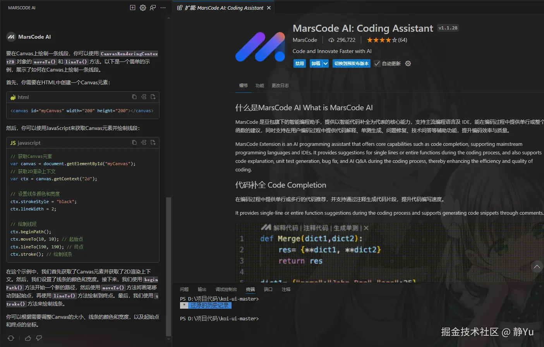The width and height of the screenshot is (544, 347).
Task: Select the 更改日志 changelog tab
Action: (x=280, y=85)
